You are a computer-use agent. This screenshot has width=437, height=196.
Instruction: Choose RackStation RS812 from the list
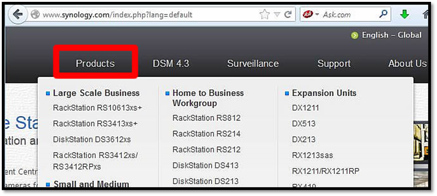206,118
